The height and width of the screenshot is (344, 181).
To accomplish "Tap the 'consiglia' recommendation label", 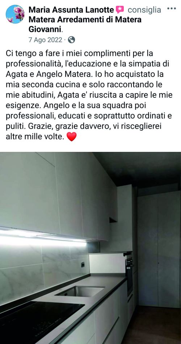I will (x=144, y=10).
